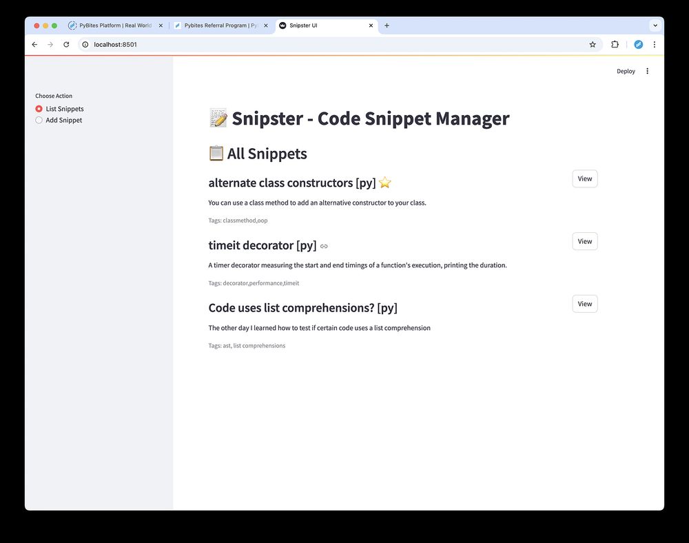View the list comprehensions snippet

[584, 304]
